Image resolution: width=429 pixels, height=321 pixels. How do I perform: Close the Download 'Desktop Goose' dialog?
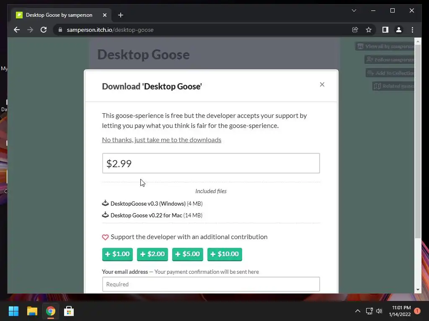[x=322, y=84]
